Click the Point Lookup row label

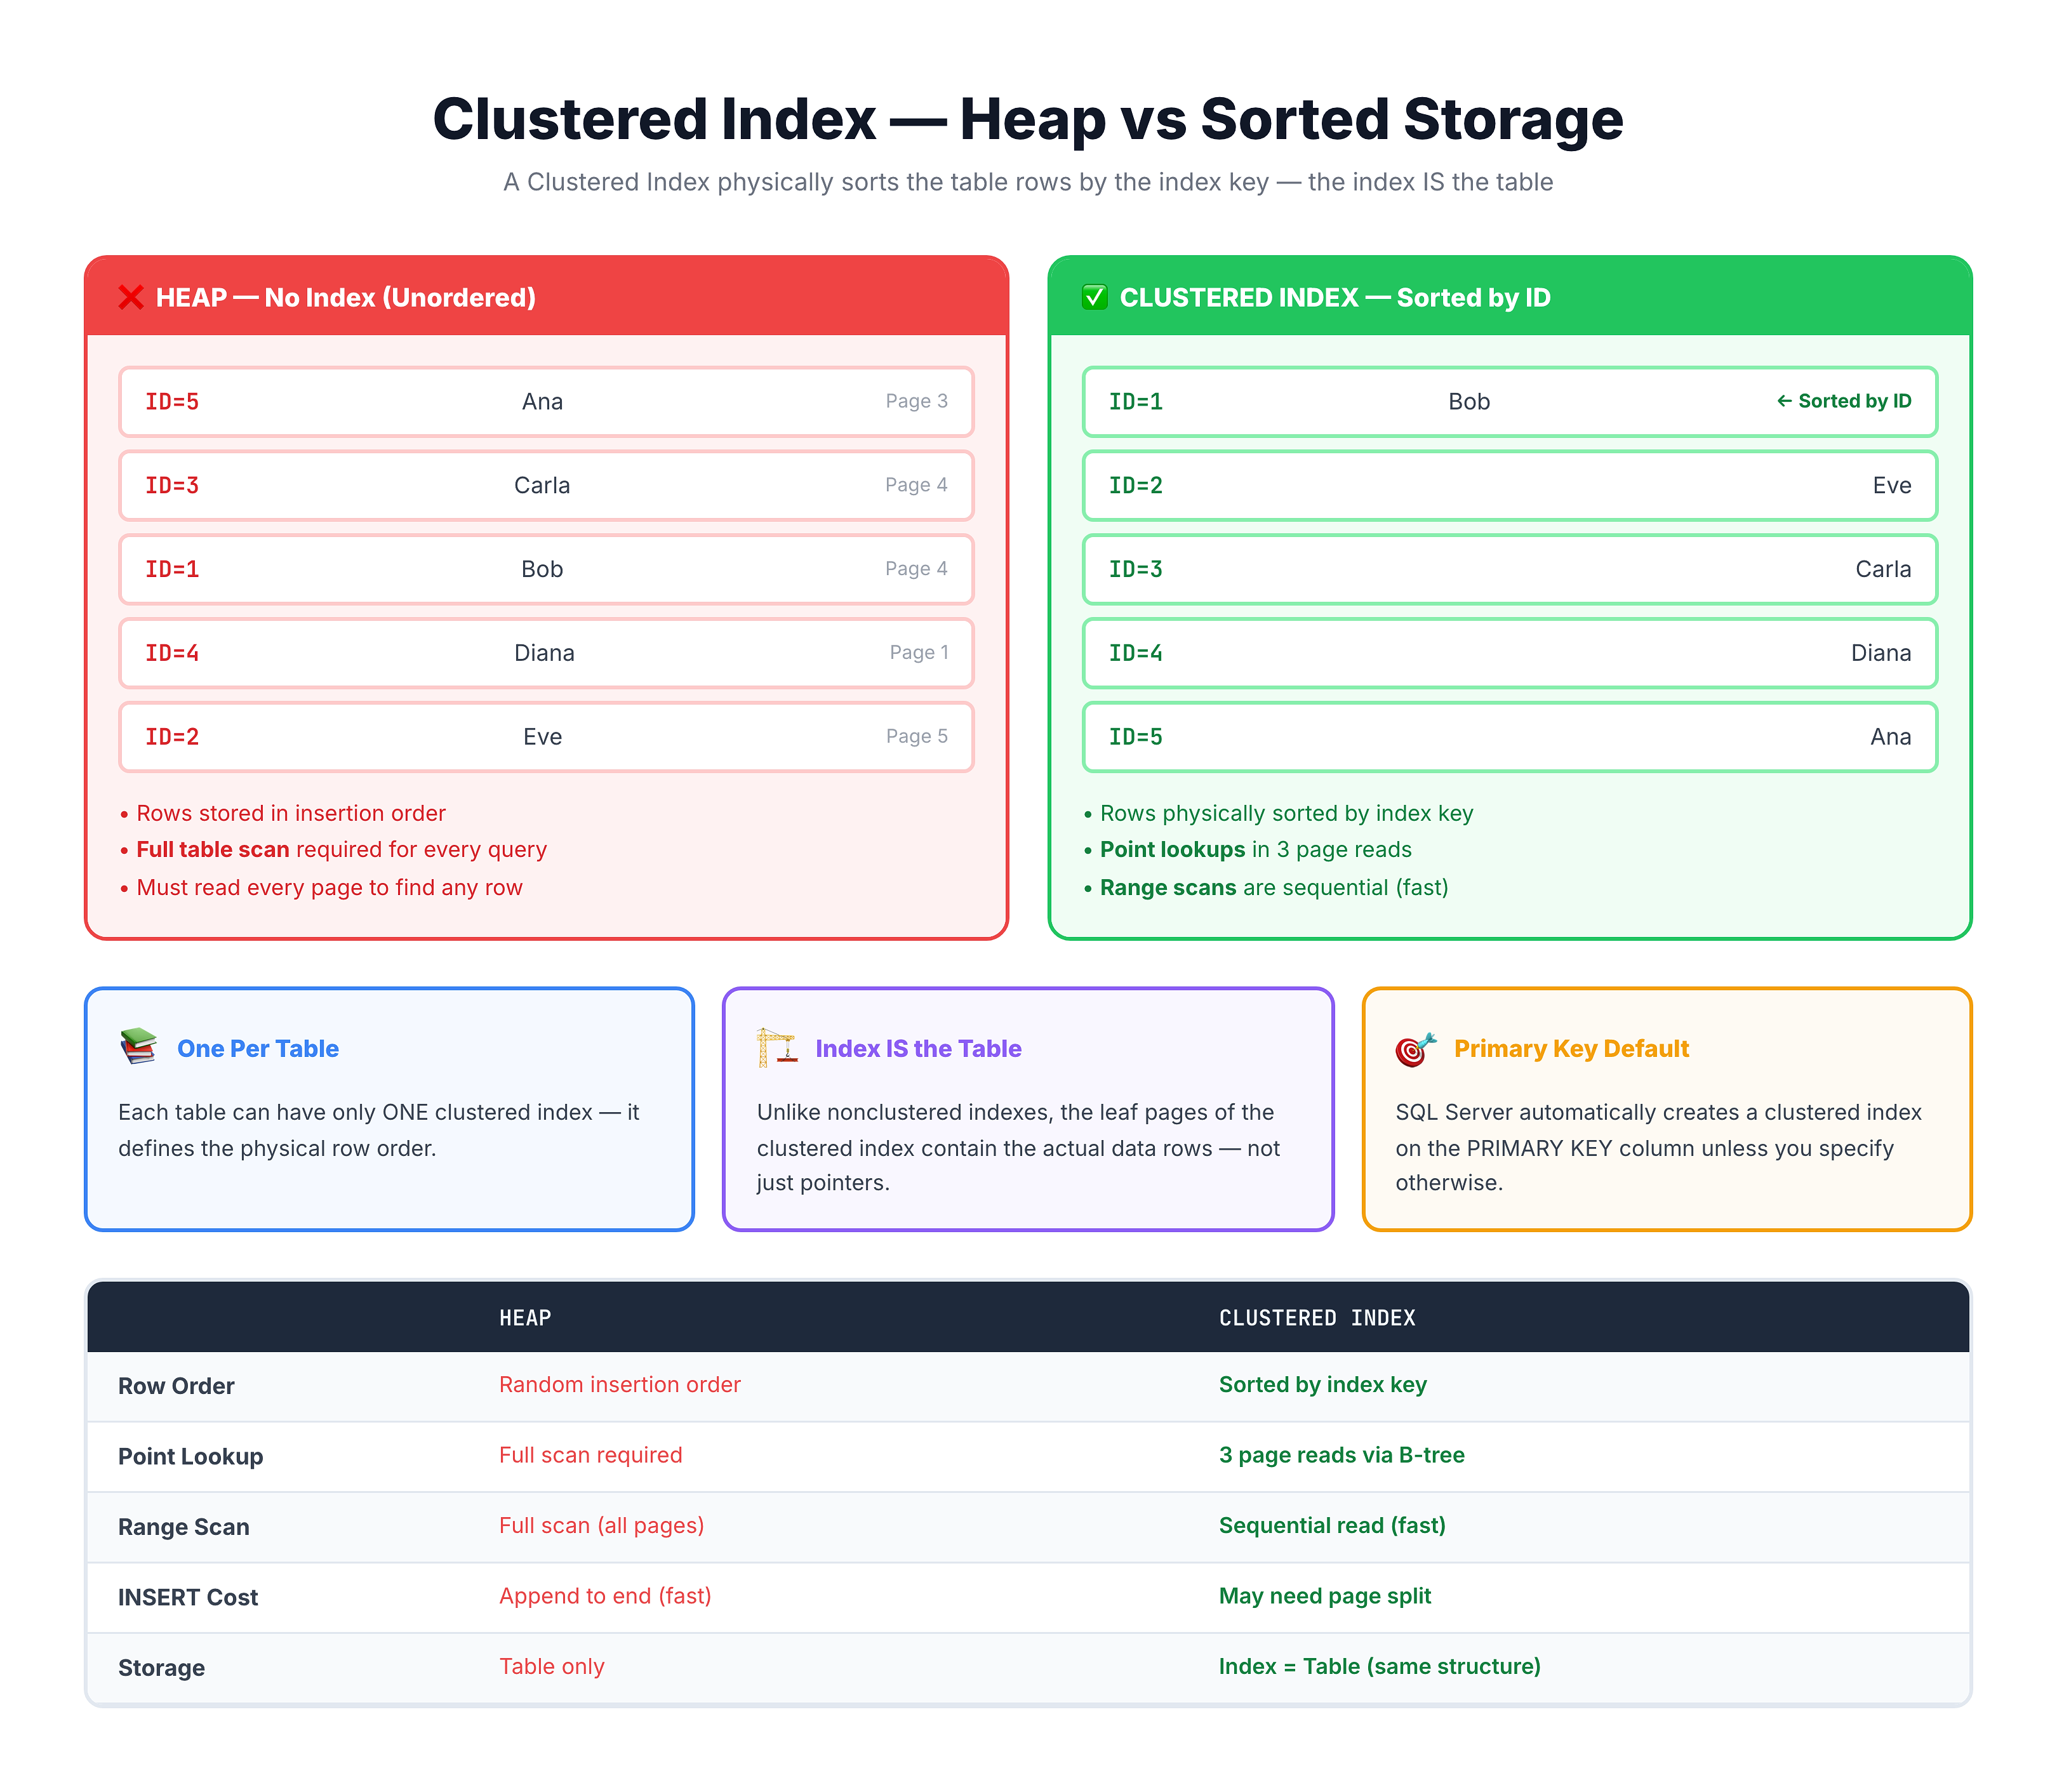[x=191, y=1456]
